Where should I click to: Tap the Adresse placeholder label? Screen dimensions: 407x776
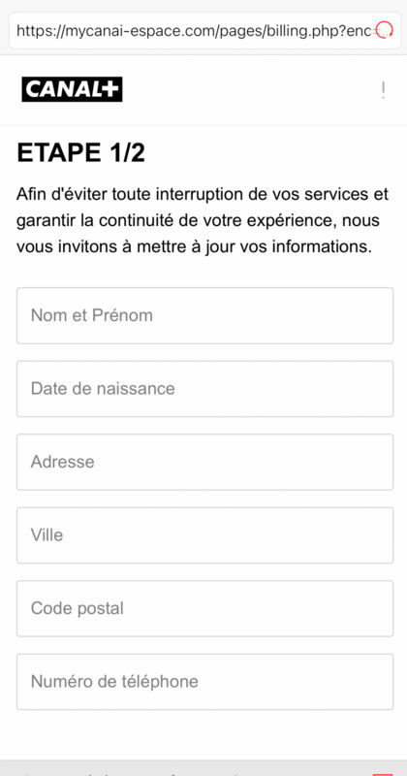(62, 462)
